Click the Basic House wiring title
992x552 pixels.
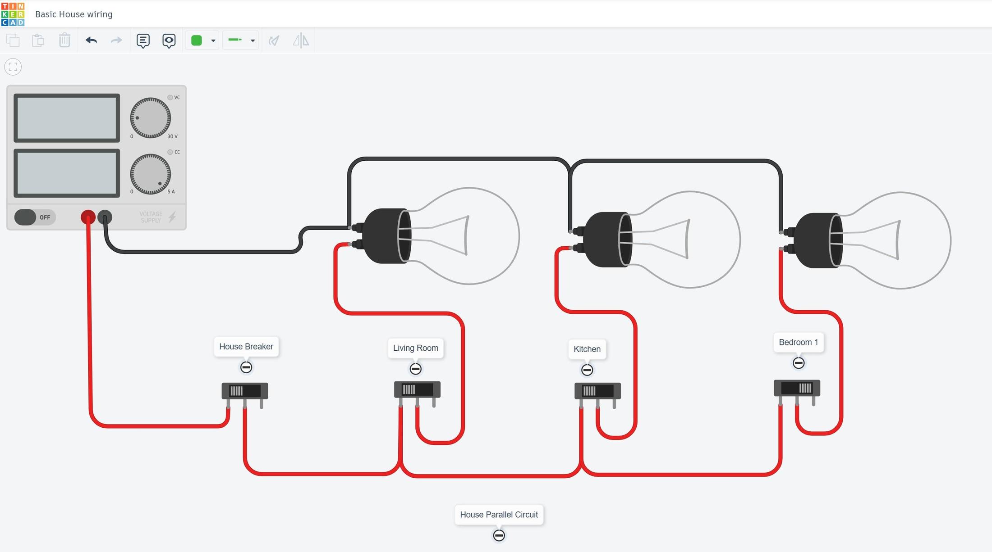click(x=74, y=14)
